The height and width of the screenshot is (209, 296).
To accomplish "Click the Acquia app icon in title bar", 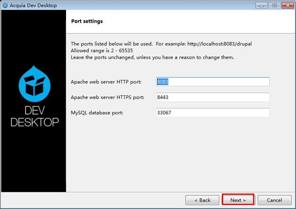I will point(5,5).
